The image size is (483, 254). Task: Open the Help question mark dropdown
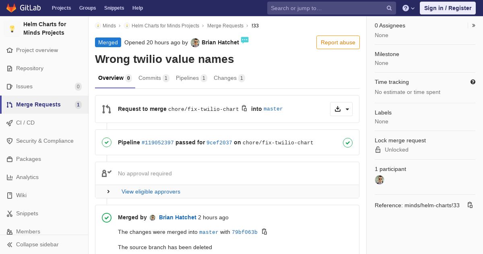click(409, 8)
